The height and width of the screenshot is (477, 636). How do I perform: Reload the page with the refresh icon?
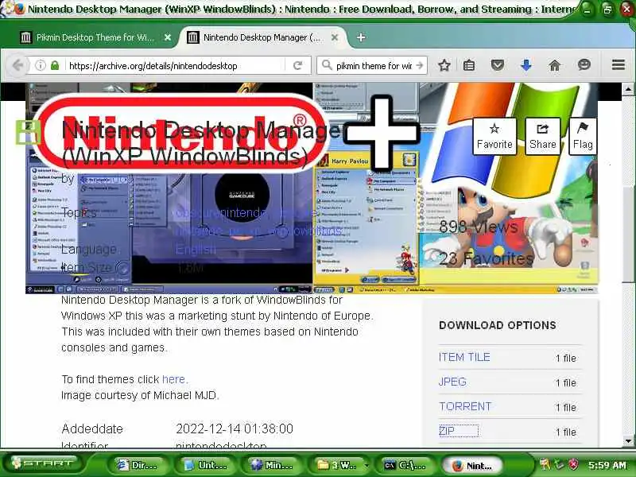(x=297, y=65)
